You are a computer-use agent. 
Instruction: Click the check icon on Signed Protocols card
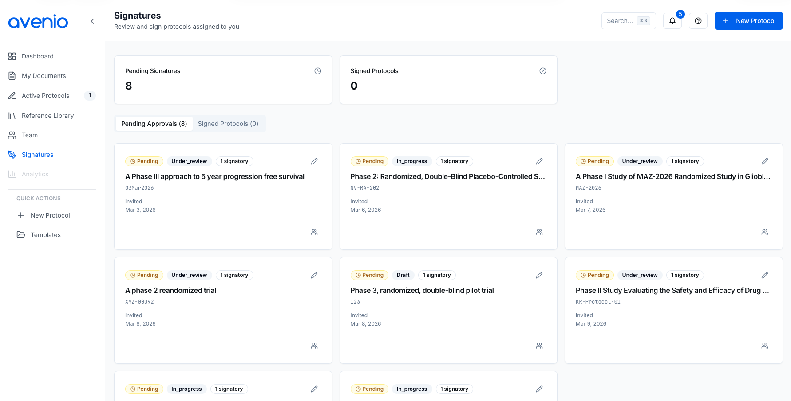(x=543, y=71)
